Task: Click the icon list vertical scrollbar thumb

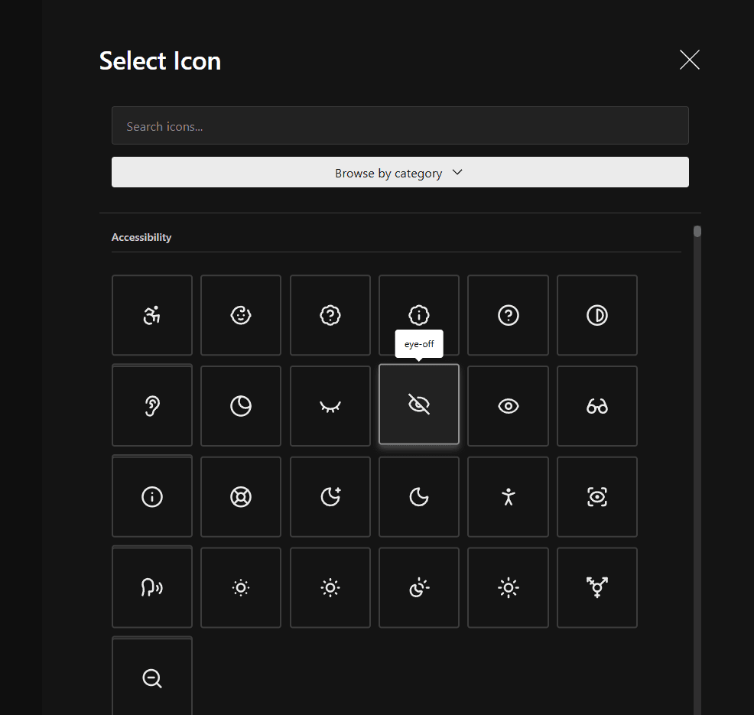Action: [x=697, y=231]
